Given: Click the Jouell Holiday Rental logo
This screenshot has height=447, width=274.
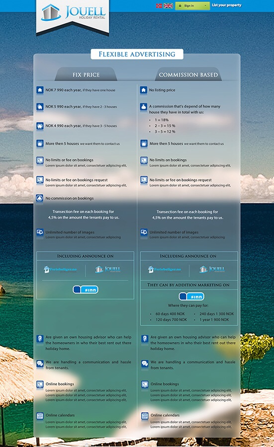Looking at the screenshot, I should (x=73, y=13).
